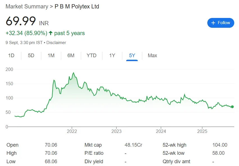Click the 69.99 price value
The image size is (239, 166).
tap(21, 21)
